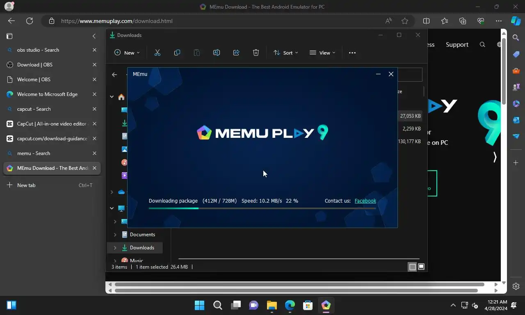This screenshot has width=525, height=315.
Task: Click the Edge browser Back arrow
Action: coord(11,21)
